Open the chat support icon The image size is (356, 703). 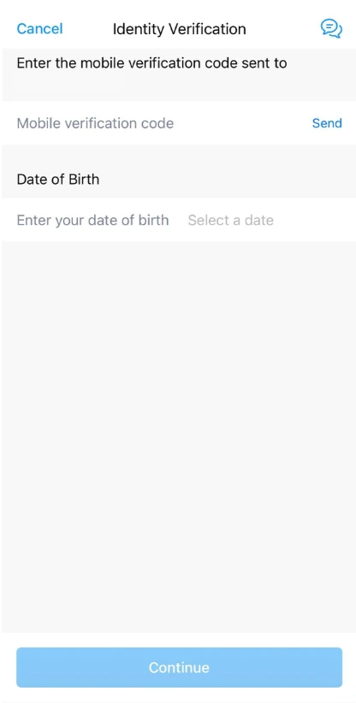point(331,29)
